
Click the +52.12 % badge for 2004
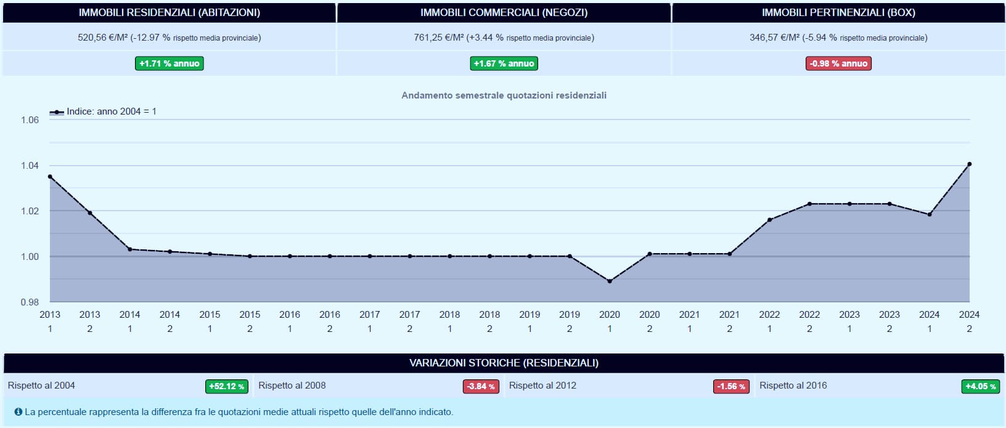pyautogui.click(x=226, y=386)
